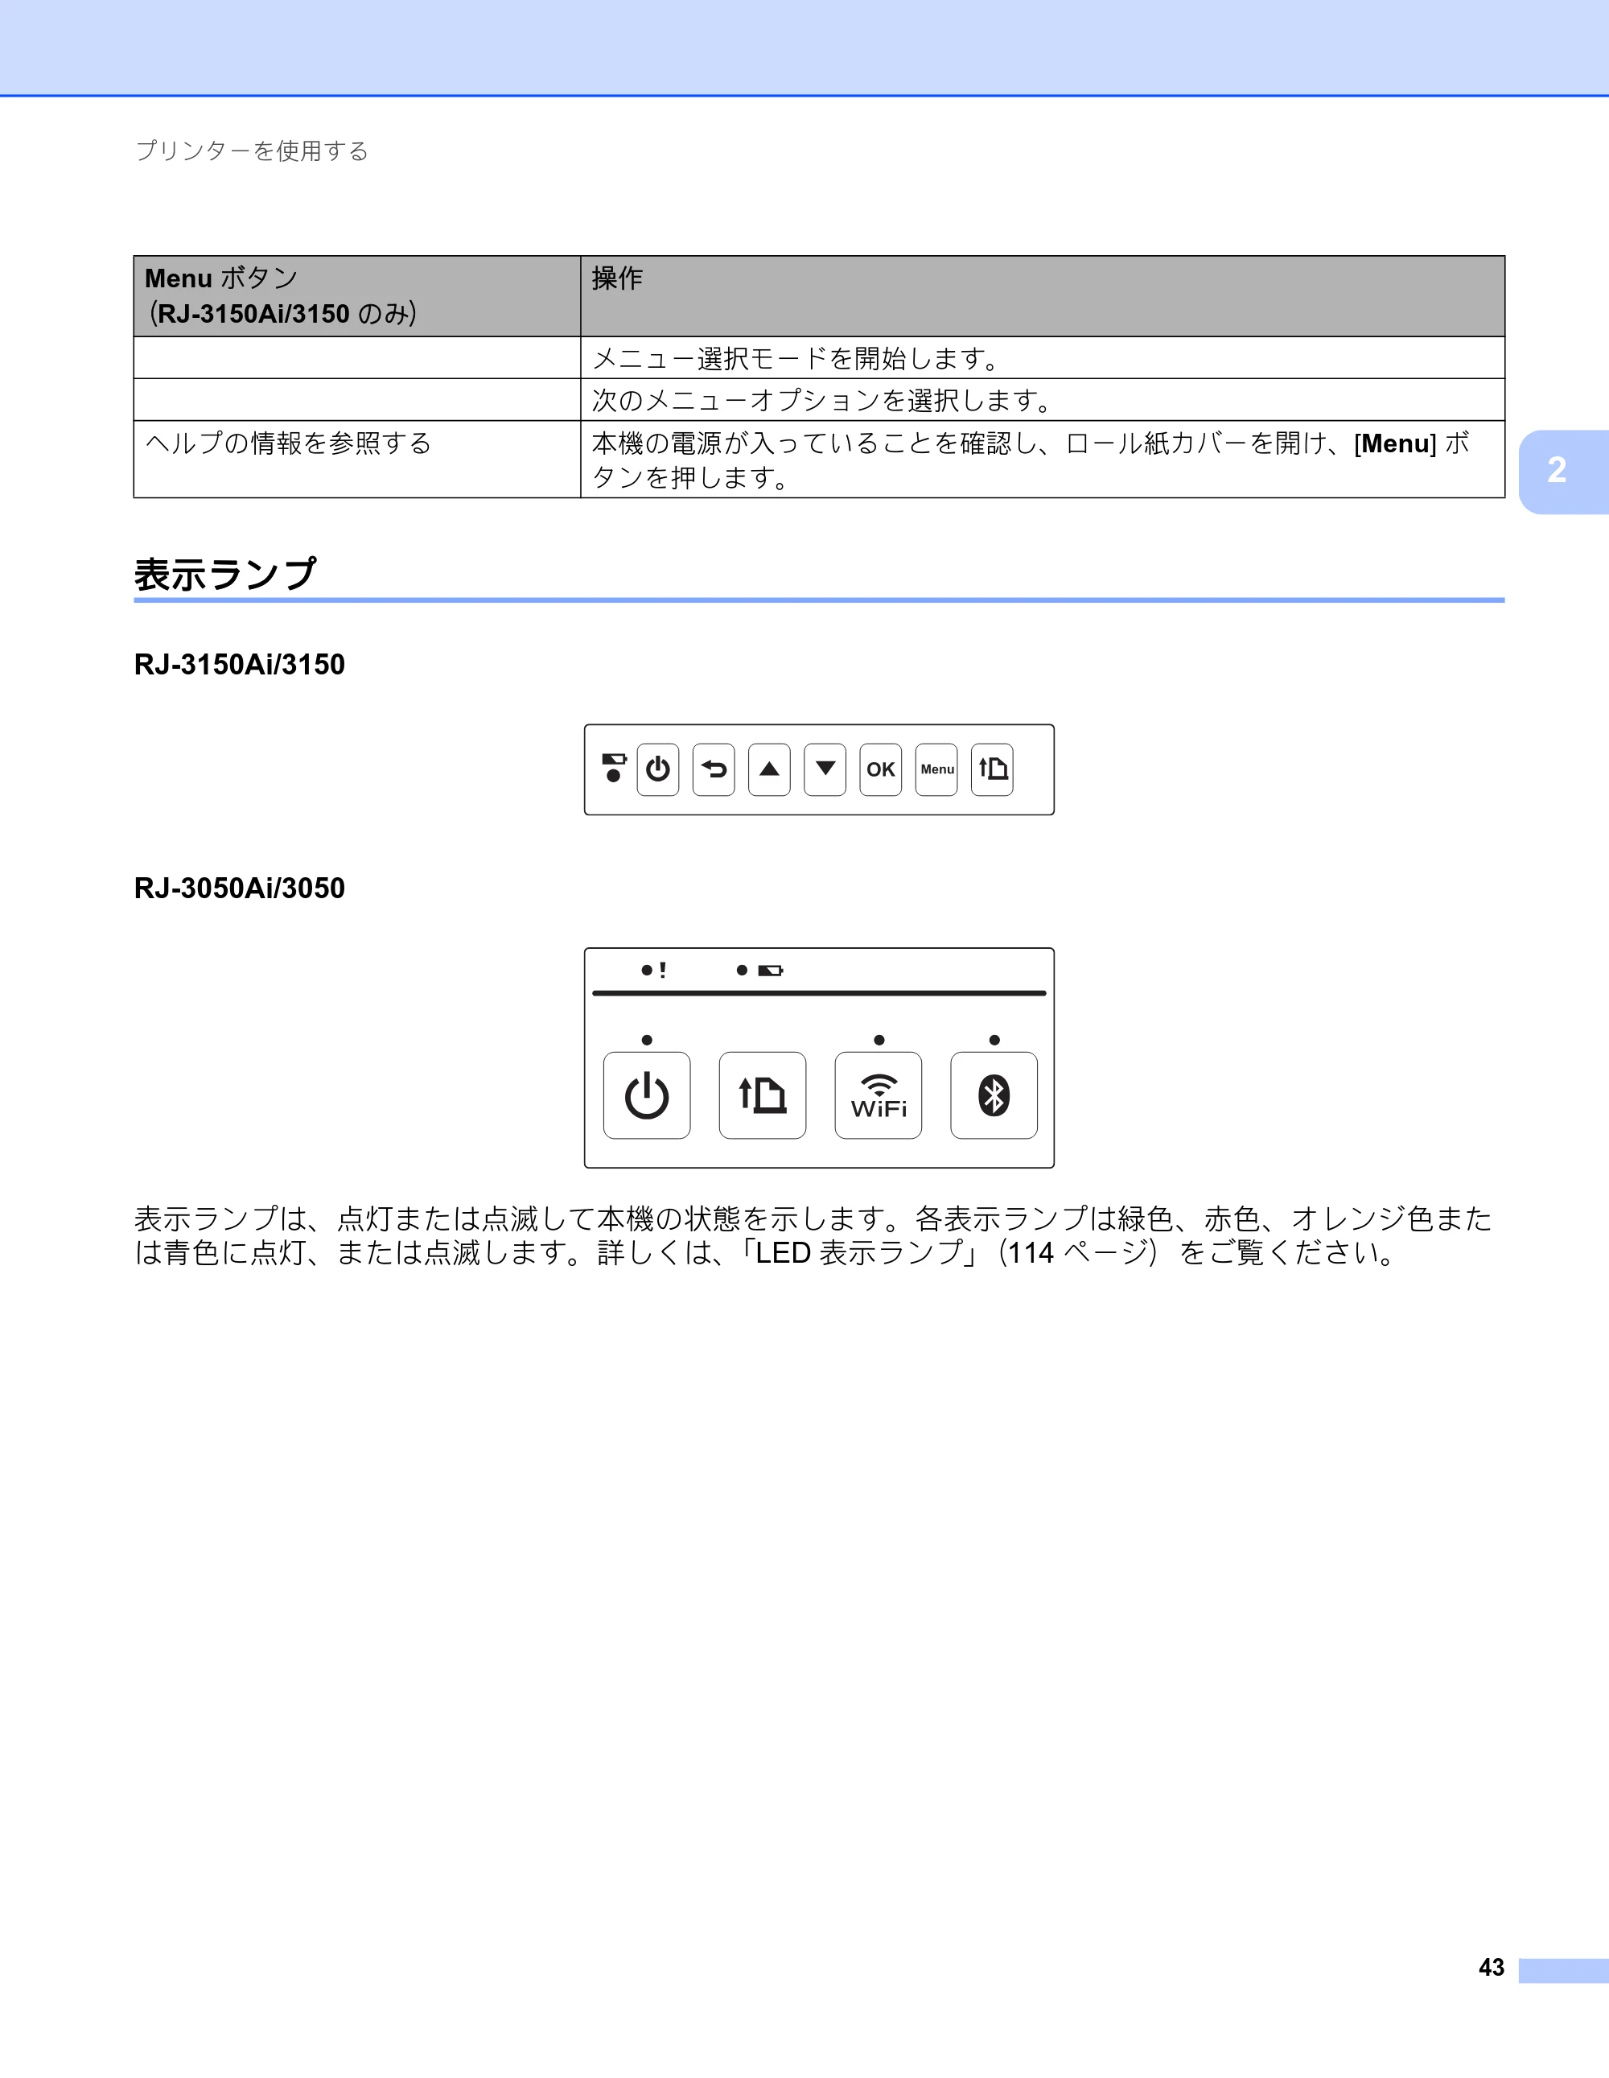This screenshot has width=1609, height=2078.
Task: Click the 表示ランプ section heading
Action: [x=225, y=574]
